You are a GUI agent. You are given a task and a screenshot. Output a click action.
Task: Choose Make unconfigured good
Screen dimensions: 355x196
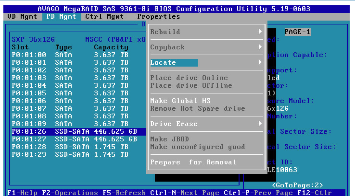(x=198, y=147)
